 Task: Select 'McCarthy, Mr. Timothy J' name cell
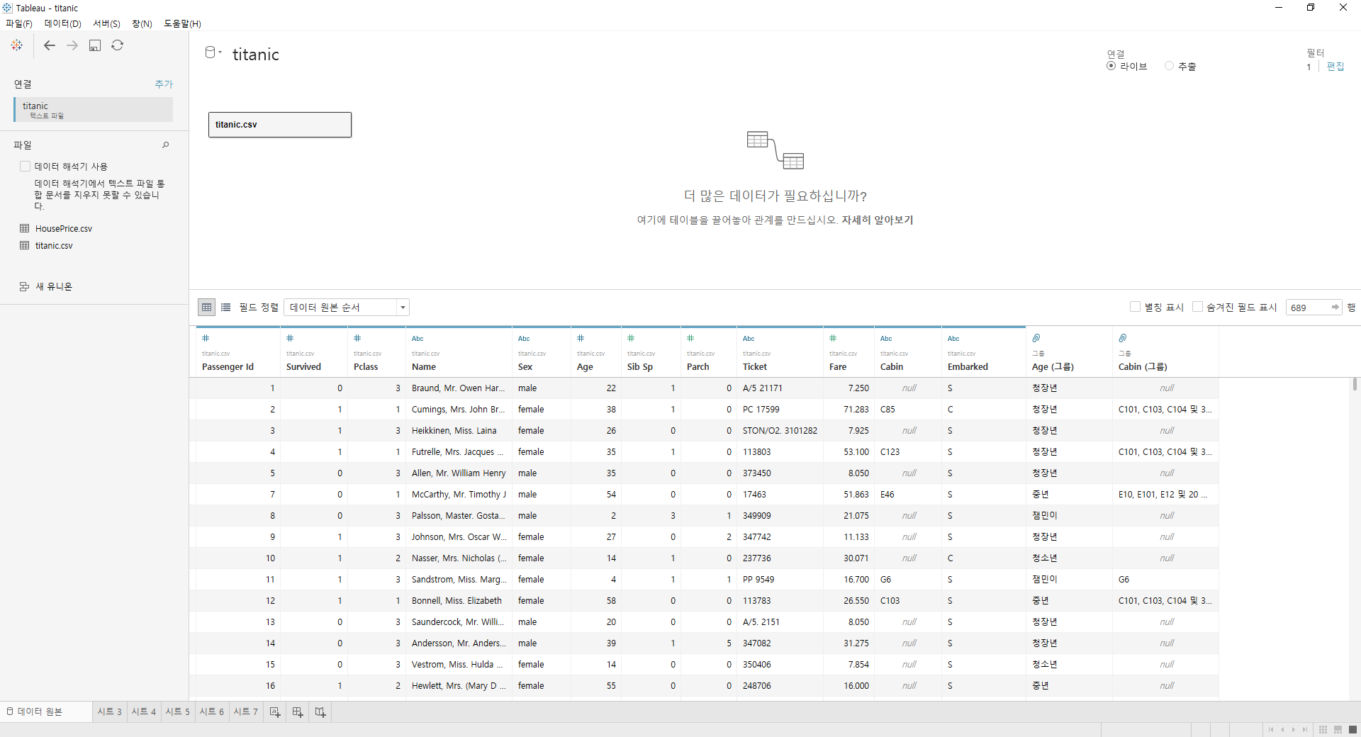pyautogui.click(x=459, y=495)
